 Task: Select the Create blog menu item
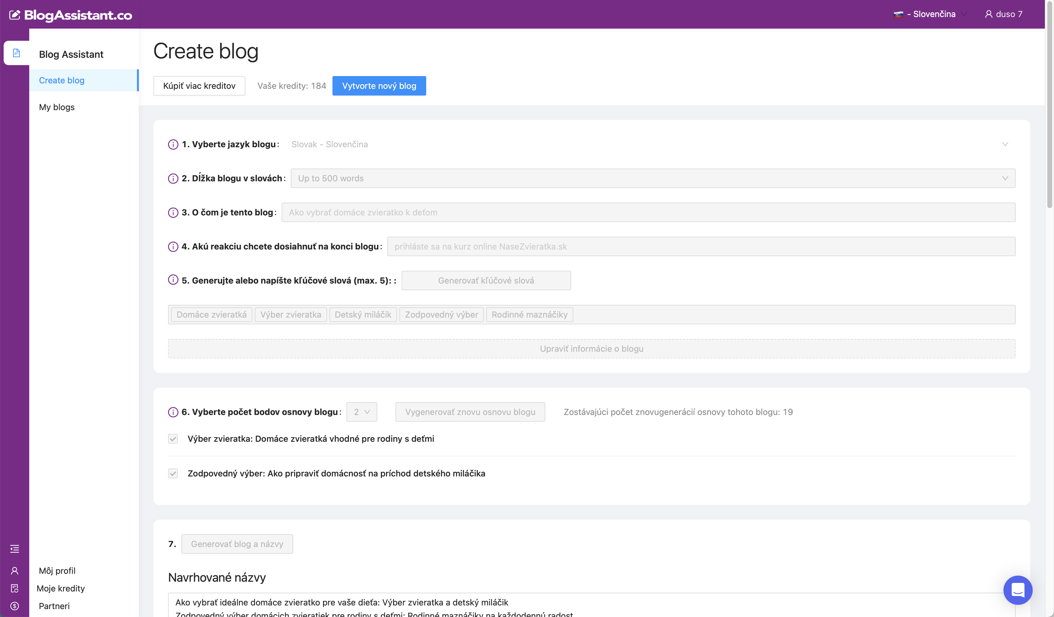(x=61, y=80)
